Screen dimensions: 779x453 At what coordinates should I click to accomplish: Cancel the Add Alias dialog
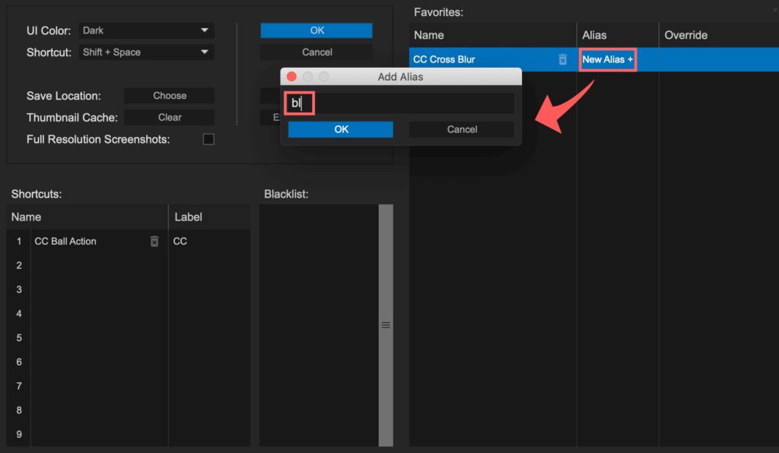click(461, 129)
